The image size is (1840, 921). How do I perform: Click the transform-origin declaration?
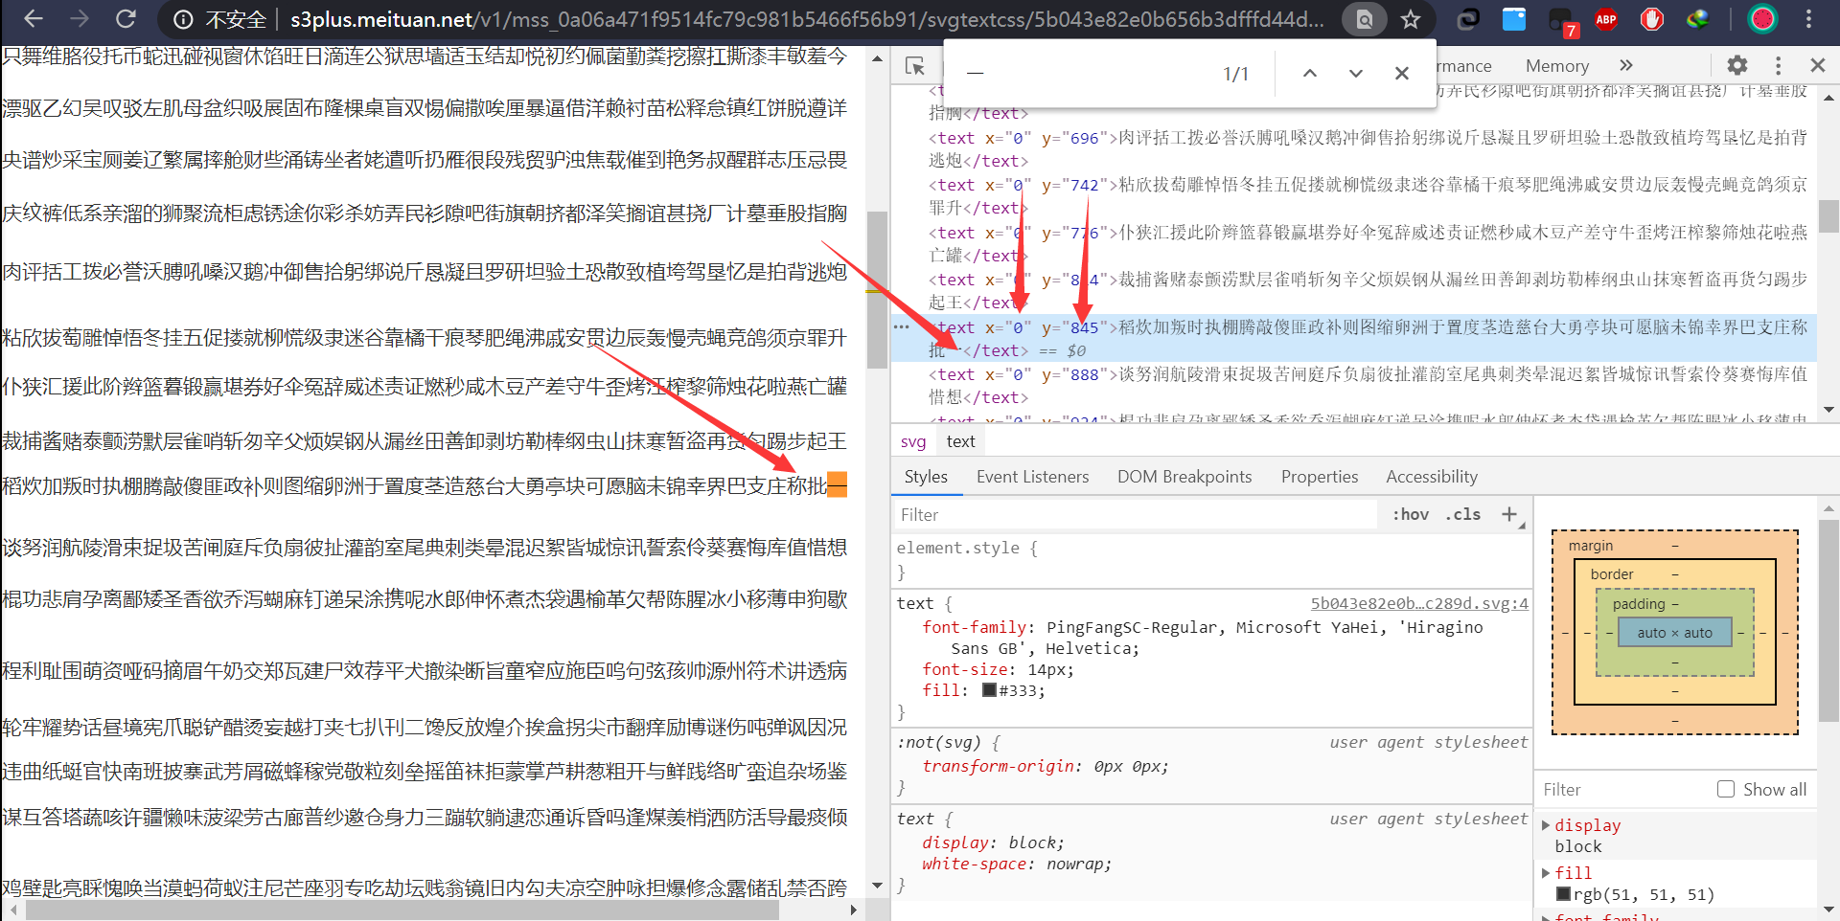coord(1046,766)
